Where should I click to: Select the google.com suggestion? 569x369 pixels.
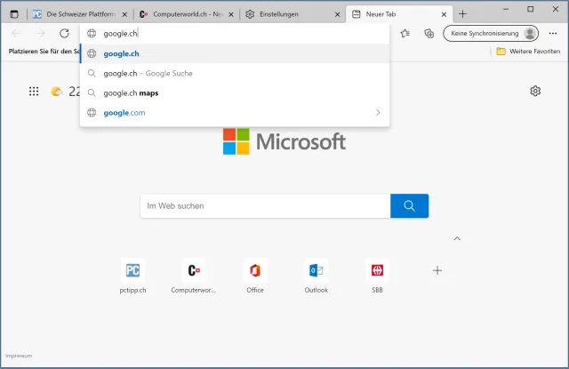(235, 112)
